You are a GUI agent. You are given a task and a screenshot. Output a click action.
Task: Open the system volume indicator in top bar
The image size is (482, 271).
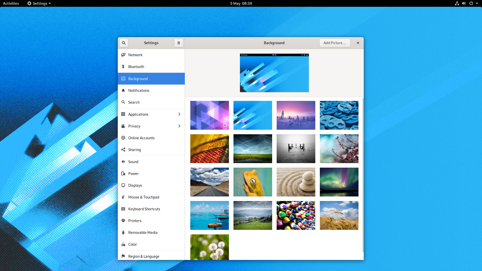point(464,4)
